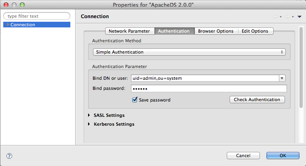The image size is (306, 166).
Task: Click the forward navigation arrow
Action: click(x=287, y=17)
